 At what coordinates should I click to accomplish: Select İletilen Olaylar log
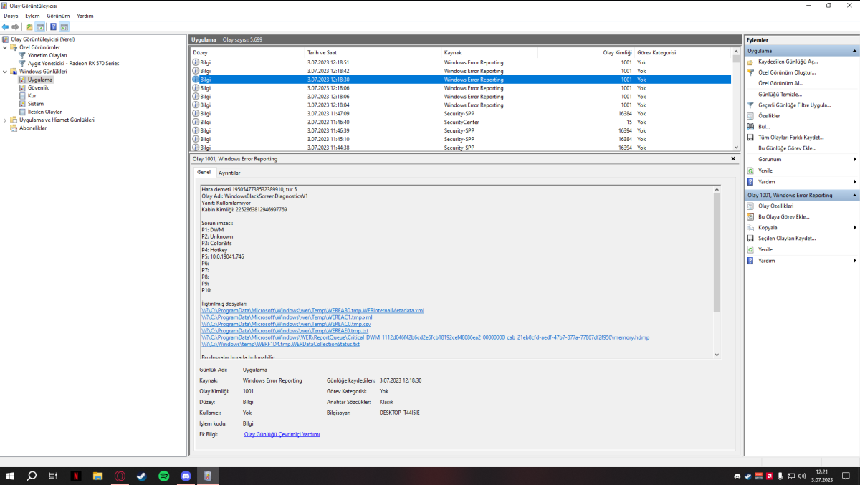click(x=44, y=112)
